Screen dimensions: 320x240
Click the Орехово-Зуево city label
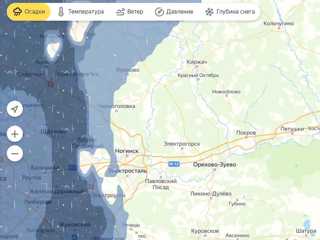tap(215, 165)
